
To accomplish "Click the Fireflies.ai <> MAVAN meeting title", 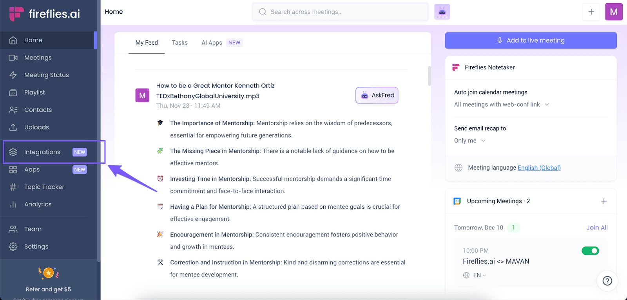I will [496, 261].
